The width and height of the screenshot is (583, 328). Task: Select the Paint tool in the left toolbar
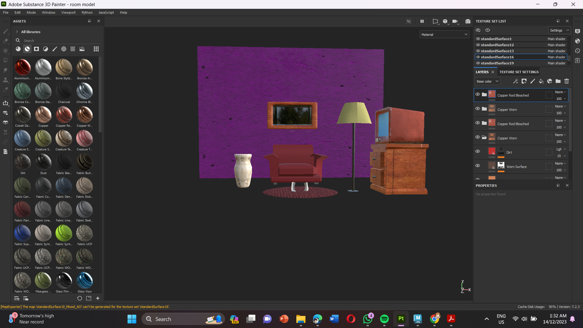[x=5, y=31]
